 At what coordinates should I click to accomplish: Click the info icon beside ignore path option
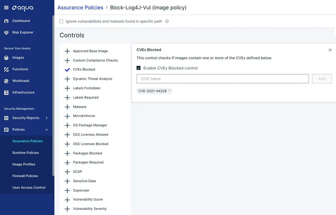coord(167,21)
